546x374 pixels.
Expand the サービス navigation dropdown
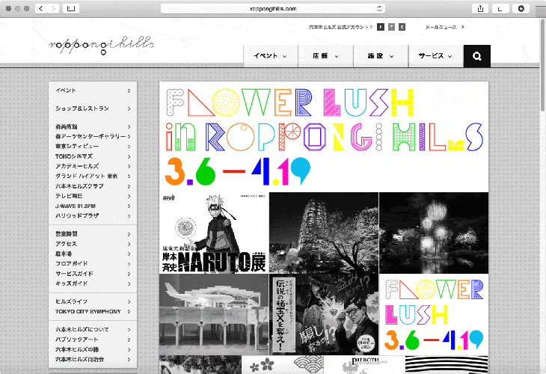435,55
